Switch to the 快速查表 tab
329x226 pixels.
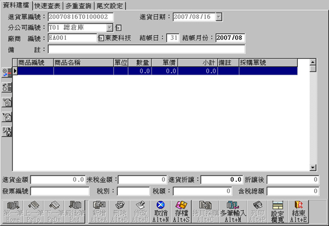48,6
